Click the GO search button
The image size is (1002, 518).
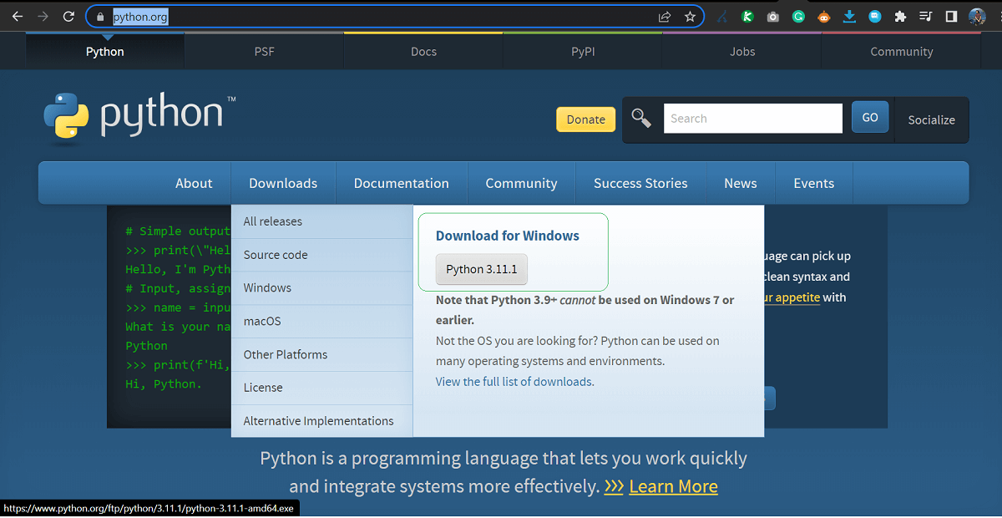pyautogui.click(x=870, y=118)
